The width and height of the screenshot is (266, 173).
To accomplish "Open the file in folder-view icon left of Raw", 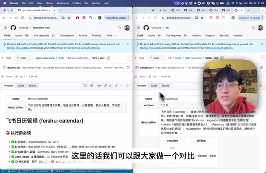I will pos(85,86).
